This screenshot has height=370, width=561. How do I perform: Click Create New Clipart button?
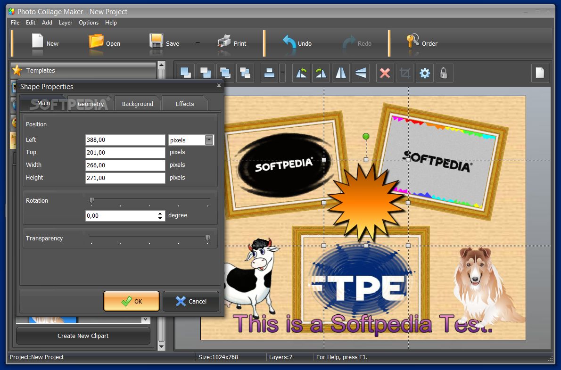click(83, 336)
